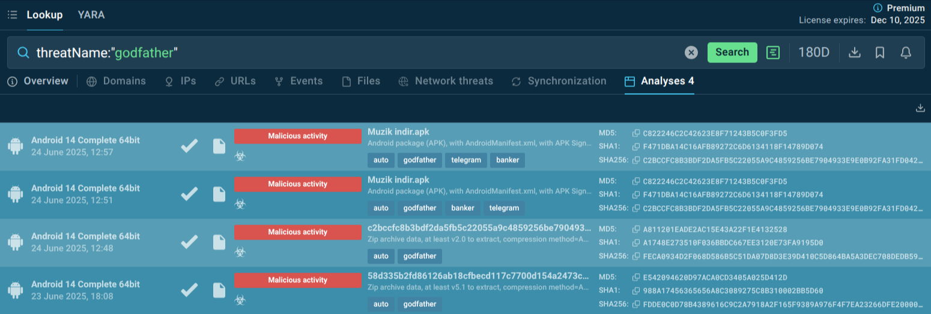Select the Domains tab
The height and width of the screenshot is (314, 931).
pos(124,81)
